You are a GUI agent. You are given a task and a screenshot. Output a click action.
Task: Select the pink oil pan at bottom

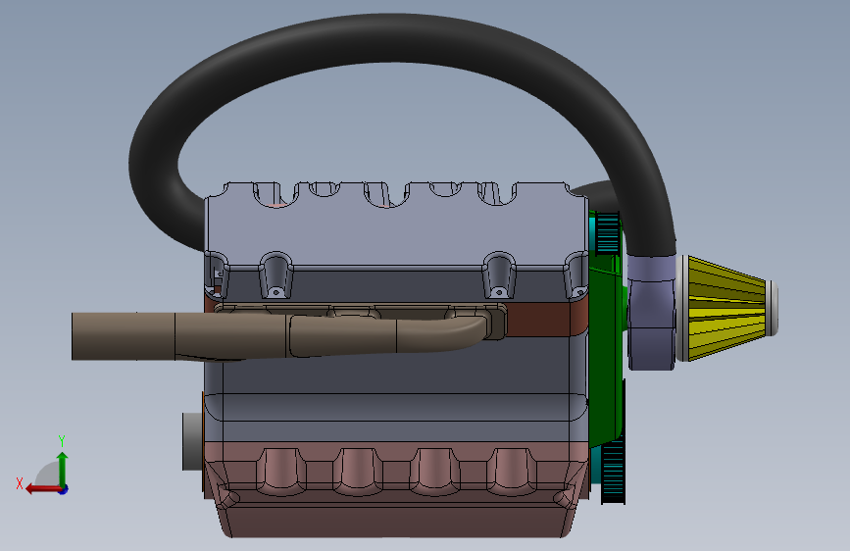tap(396, 491)
